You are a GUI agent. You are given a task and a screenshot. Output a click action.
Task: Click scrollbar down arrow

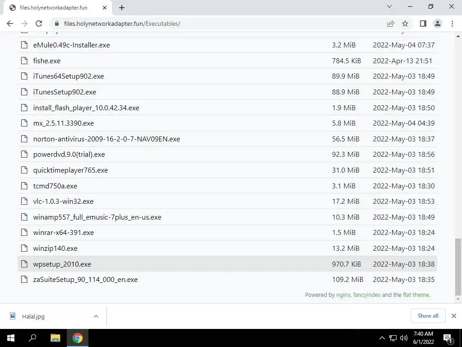click(x=458, y=299)
